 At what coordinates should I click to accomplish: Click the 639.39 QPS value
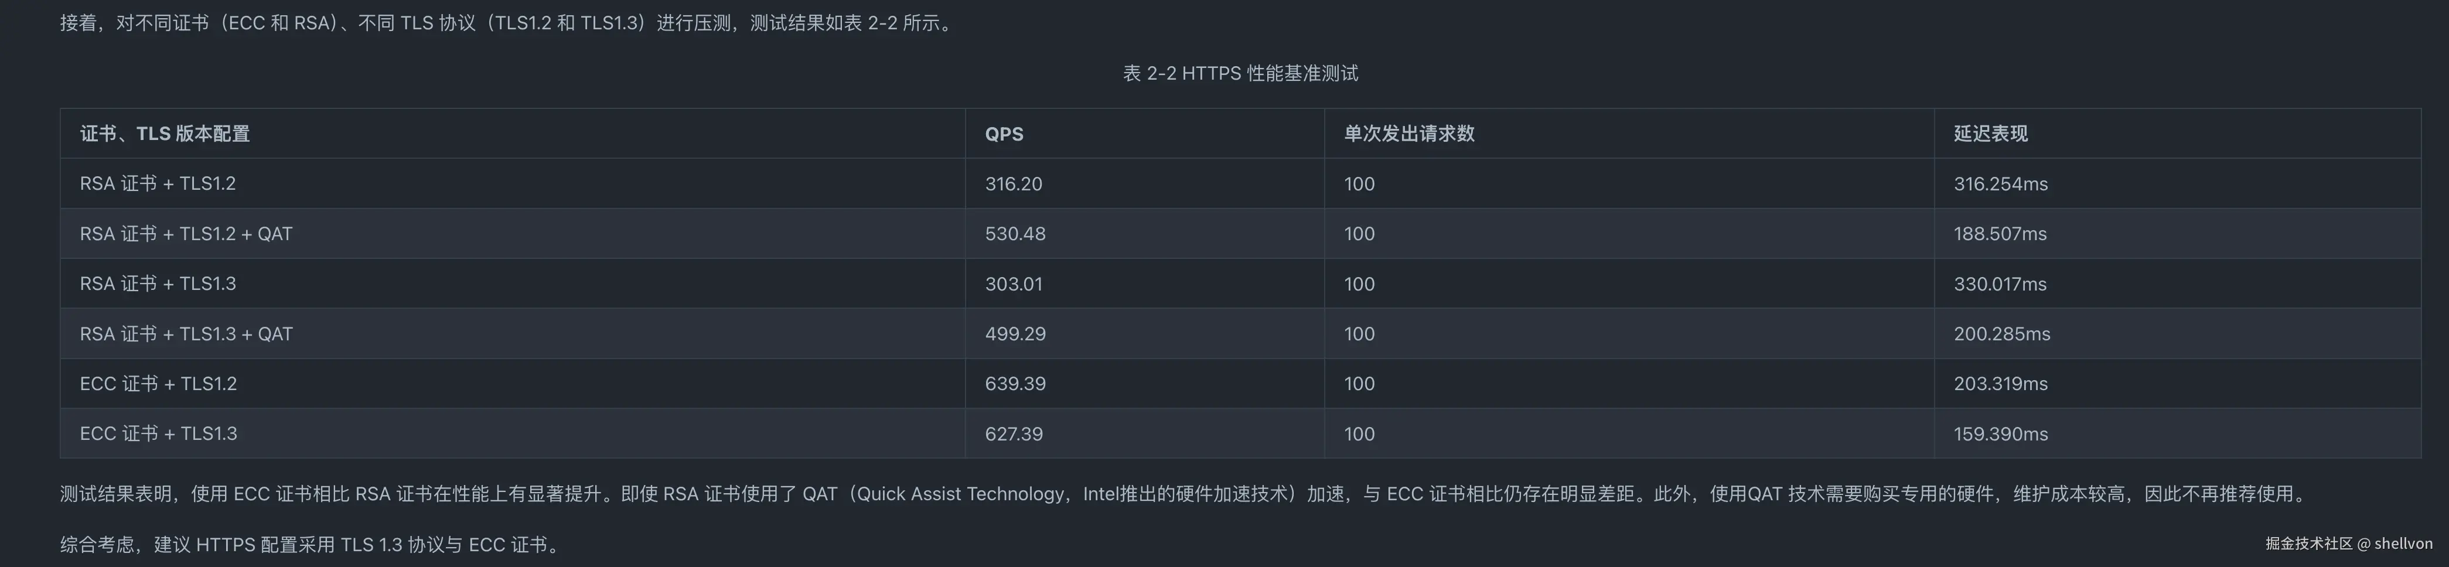point(1014,384)
